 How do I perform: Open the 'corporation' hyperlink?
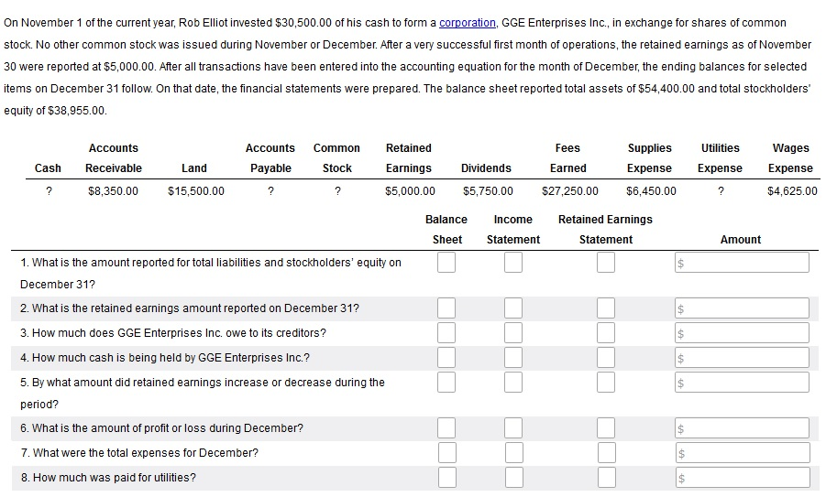point(468,22)
